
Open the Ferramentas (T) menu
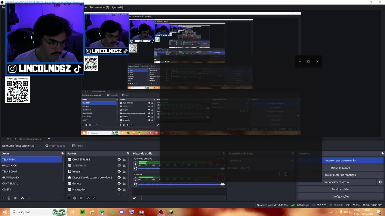[x=99, y=7]
